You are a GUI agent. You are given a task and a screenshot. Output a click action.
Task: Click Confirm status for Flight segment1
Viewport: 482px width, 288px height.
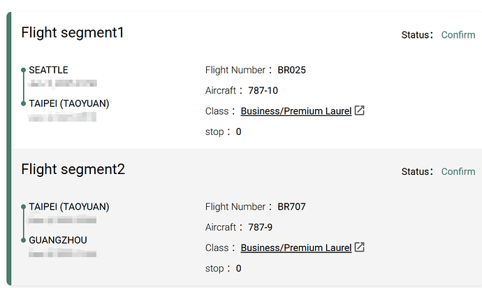pyautogui.click(x=458, y=35)
